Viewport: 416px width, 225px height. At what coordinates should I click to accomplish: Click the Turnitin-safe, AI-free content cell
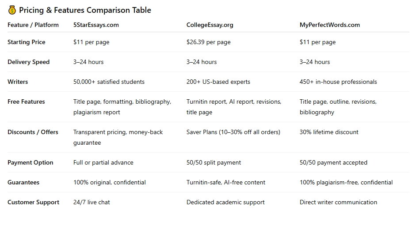click(x=226, y=183)
